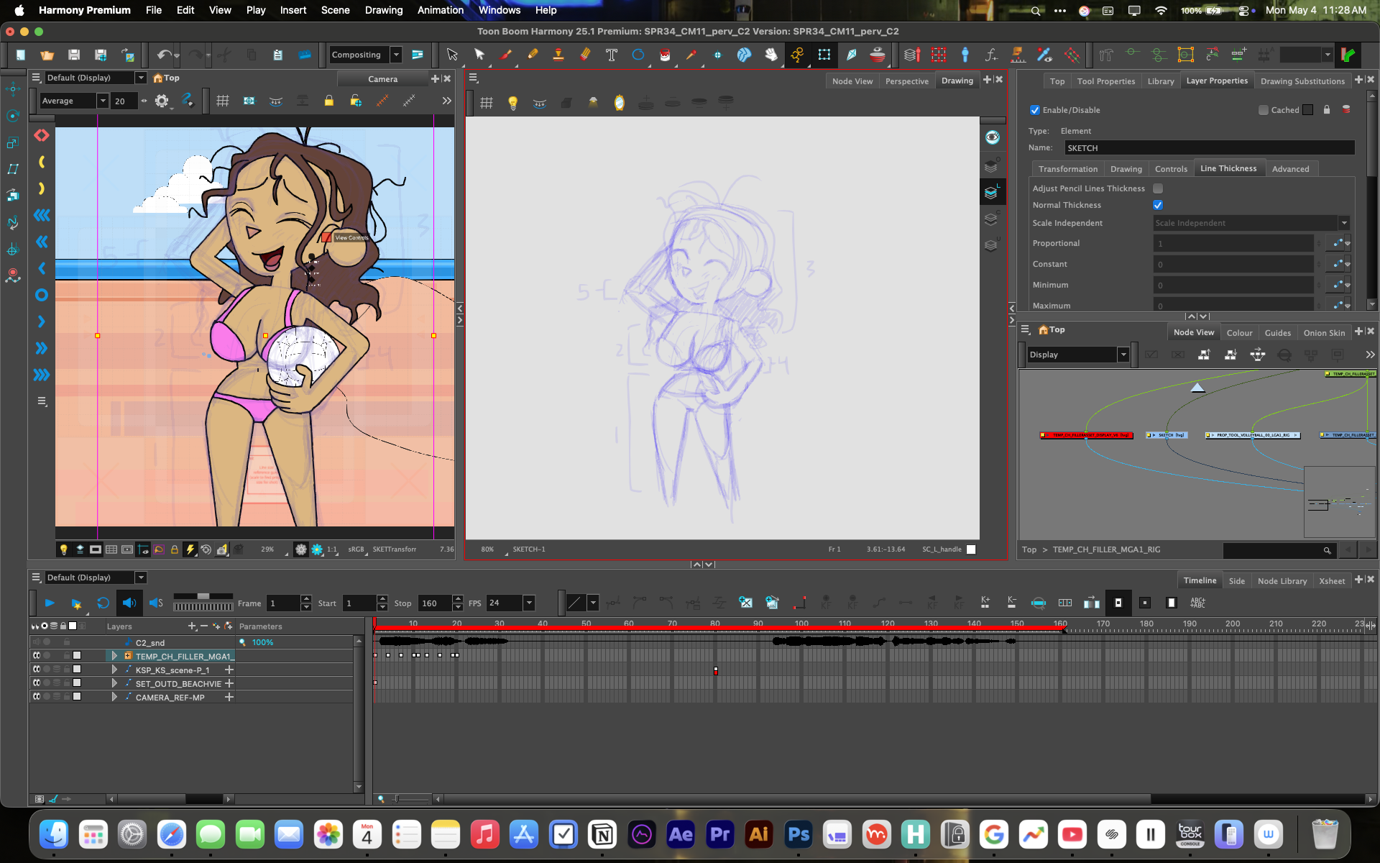Open the Display dropdown in Node View
Viewport: 1380px width, 863px height.
1123,355
